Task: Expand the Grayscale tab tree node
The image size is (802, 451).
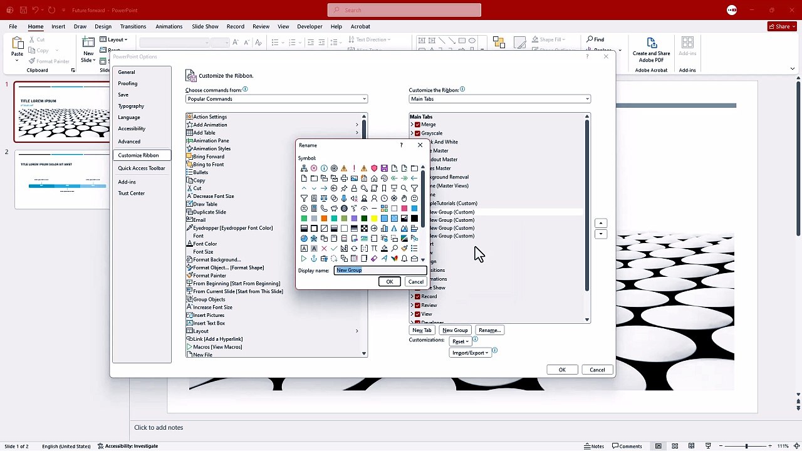Action: (412, 133)
